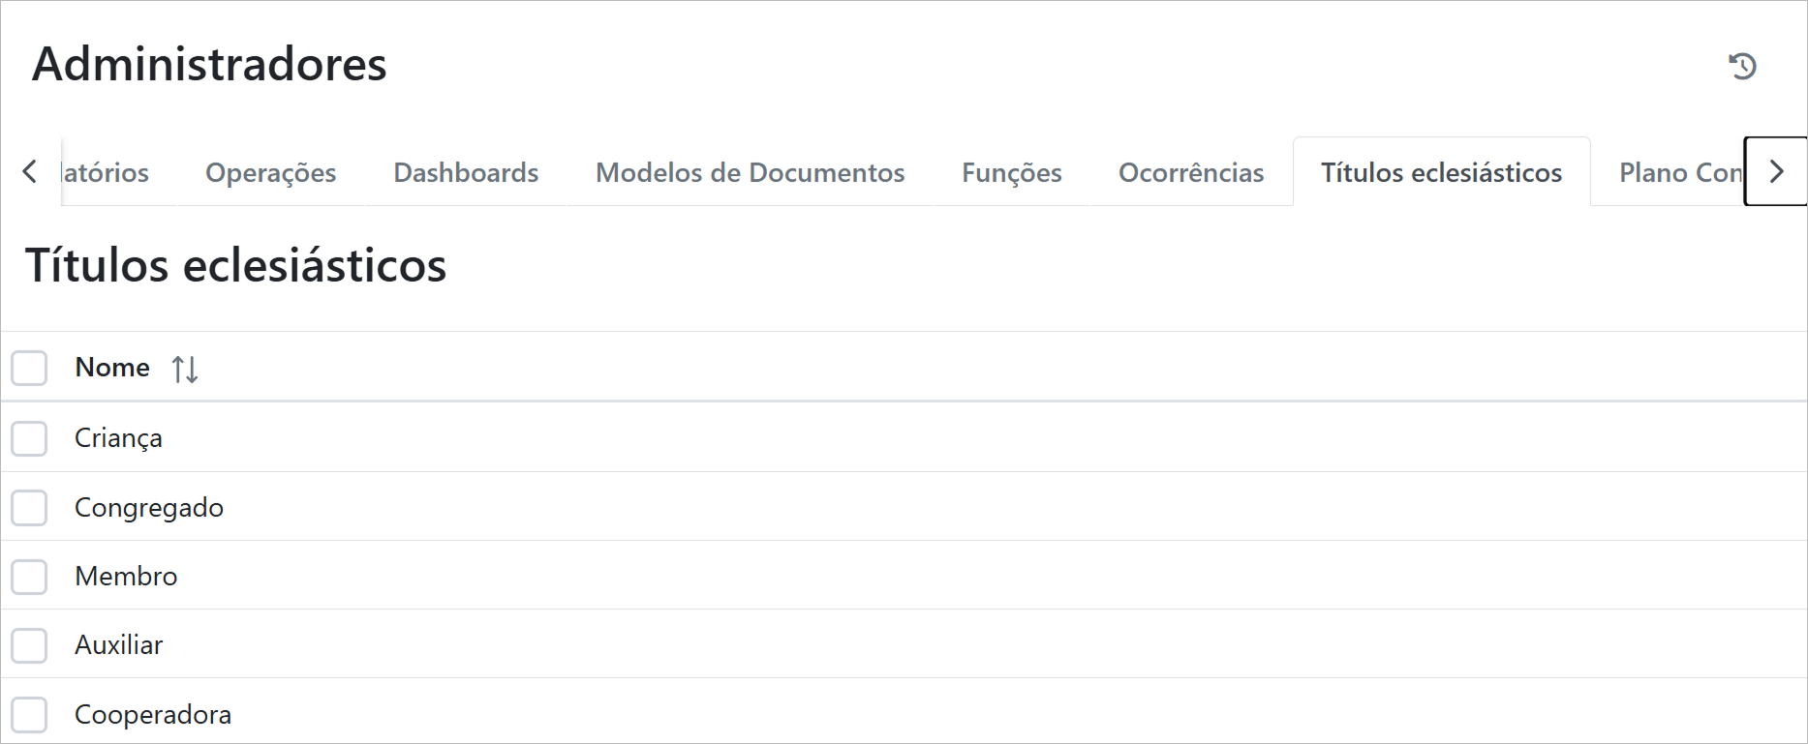1808x744 pixels.
Task: Select the Congregado row checkbox
Action: click(x=29, y=508)
